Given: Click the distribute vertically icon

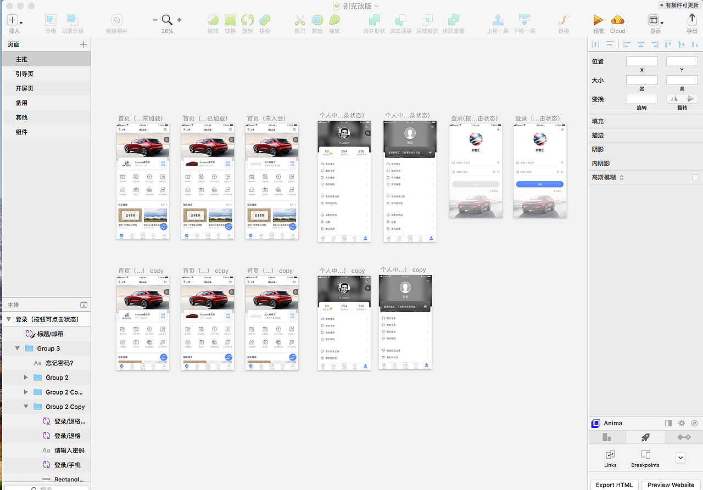Looking at the screenshot, I should (x=610, y=44).
